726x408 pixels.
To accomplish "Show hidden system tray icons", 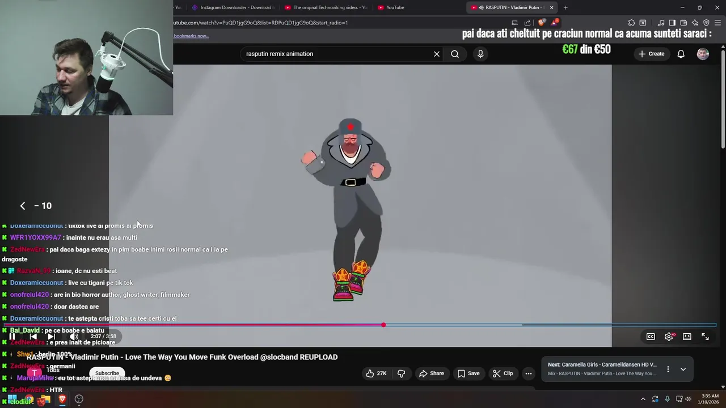I will coord(643,399).
